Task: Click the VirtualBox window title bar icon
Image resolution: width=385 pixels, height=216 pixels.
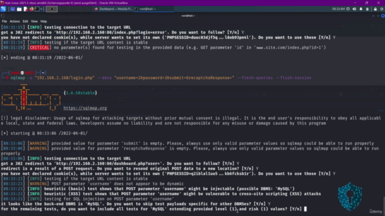Action: (2, 2)
